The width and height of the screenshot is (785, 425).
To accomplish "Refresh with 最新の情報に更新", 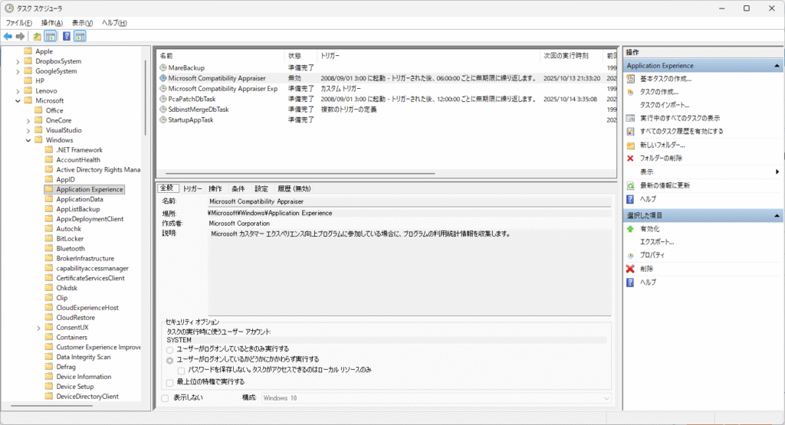I will tap(665, 185).
